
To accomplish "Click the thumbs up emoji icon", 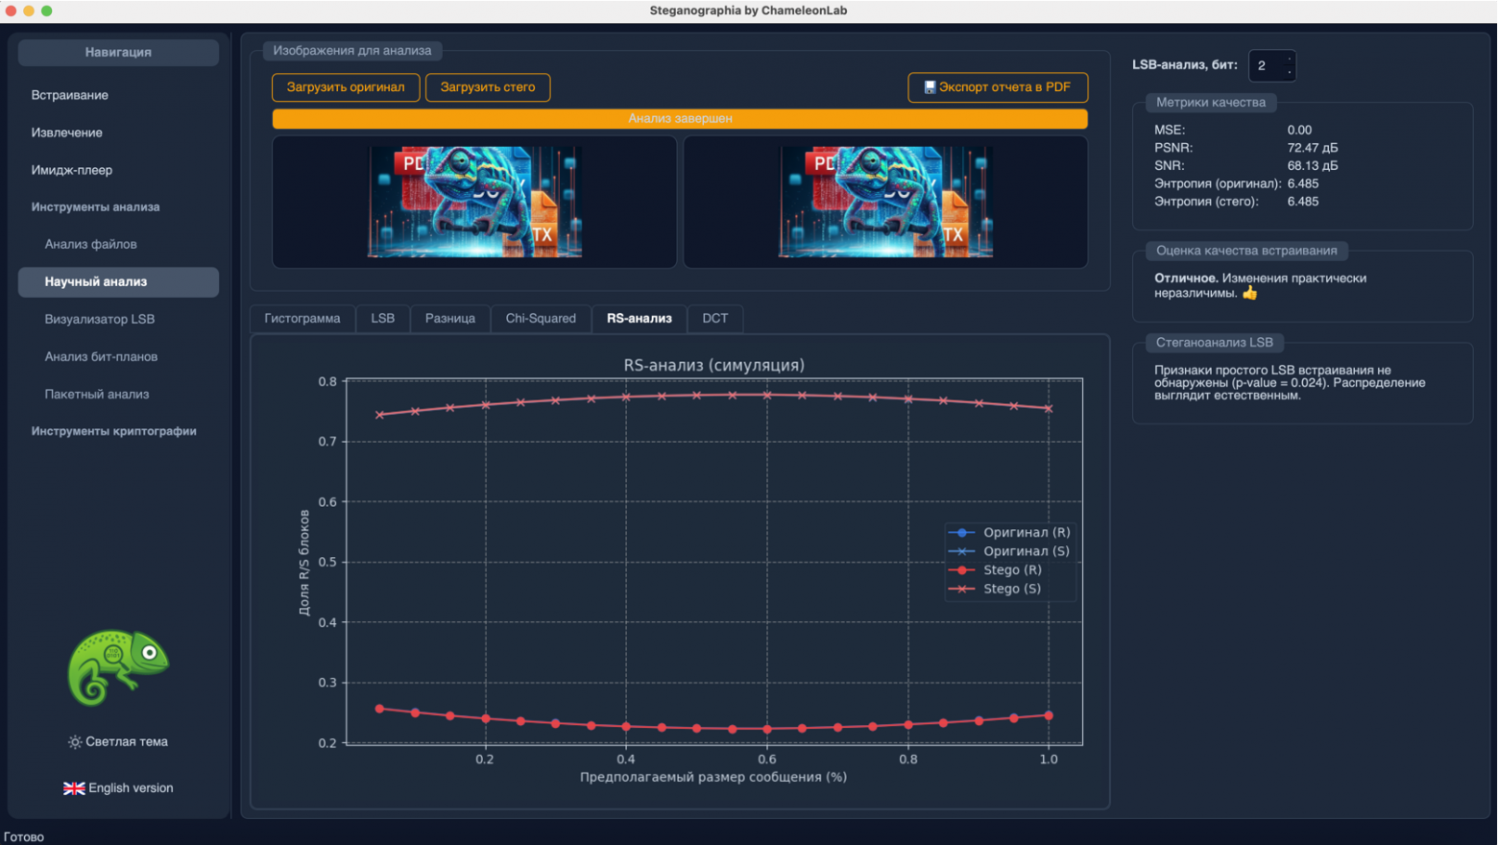I will [x=1249, y=294].
